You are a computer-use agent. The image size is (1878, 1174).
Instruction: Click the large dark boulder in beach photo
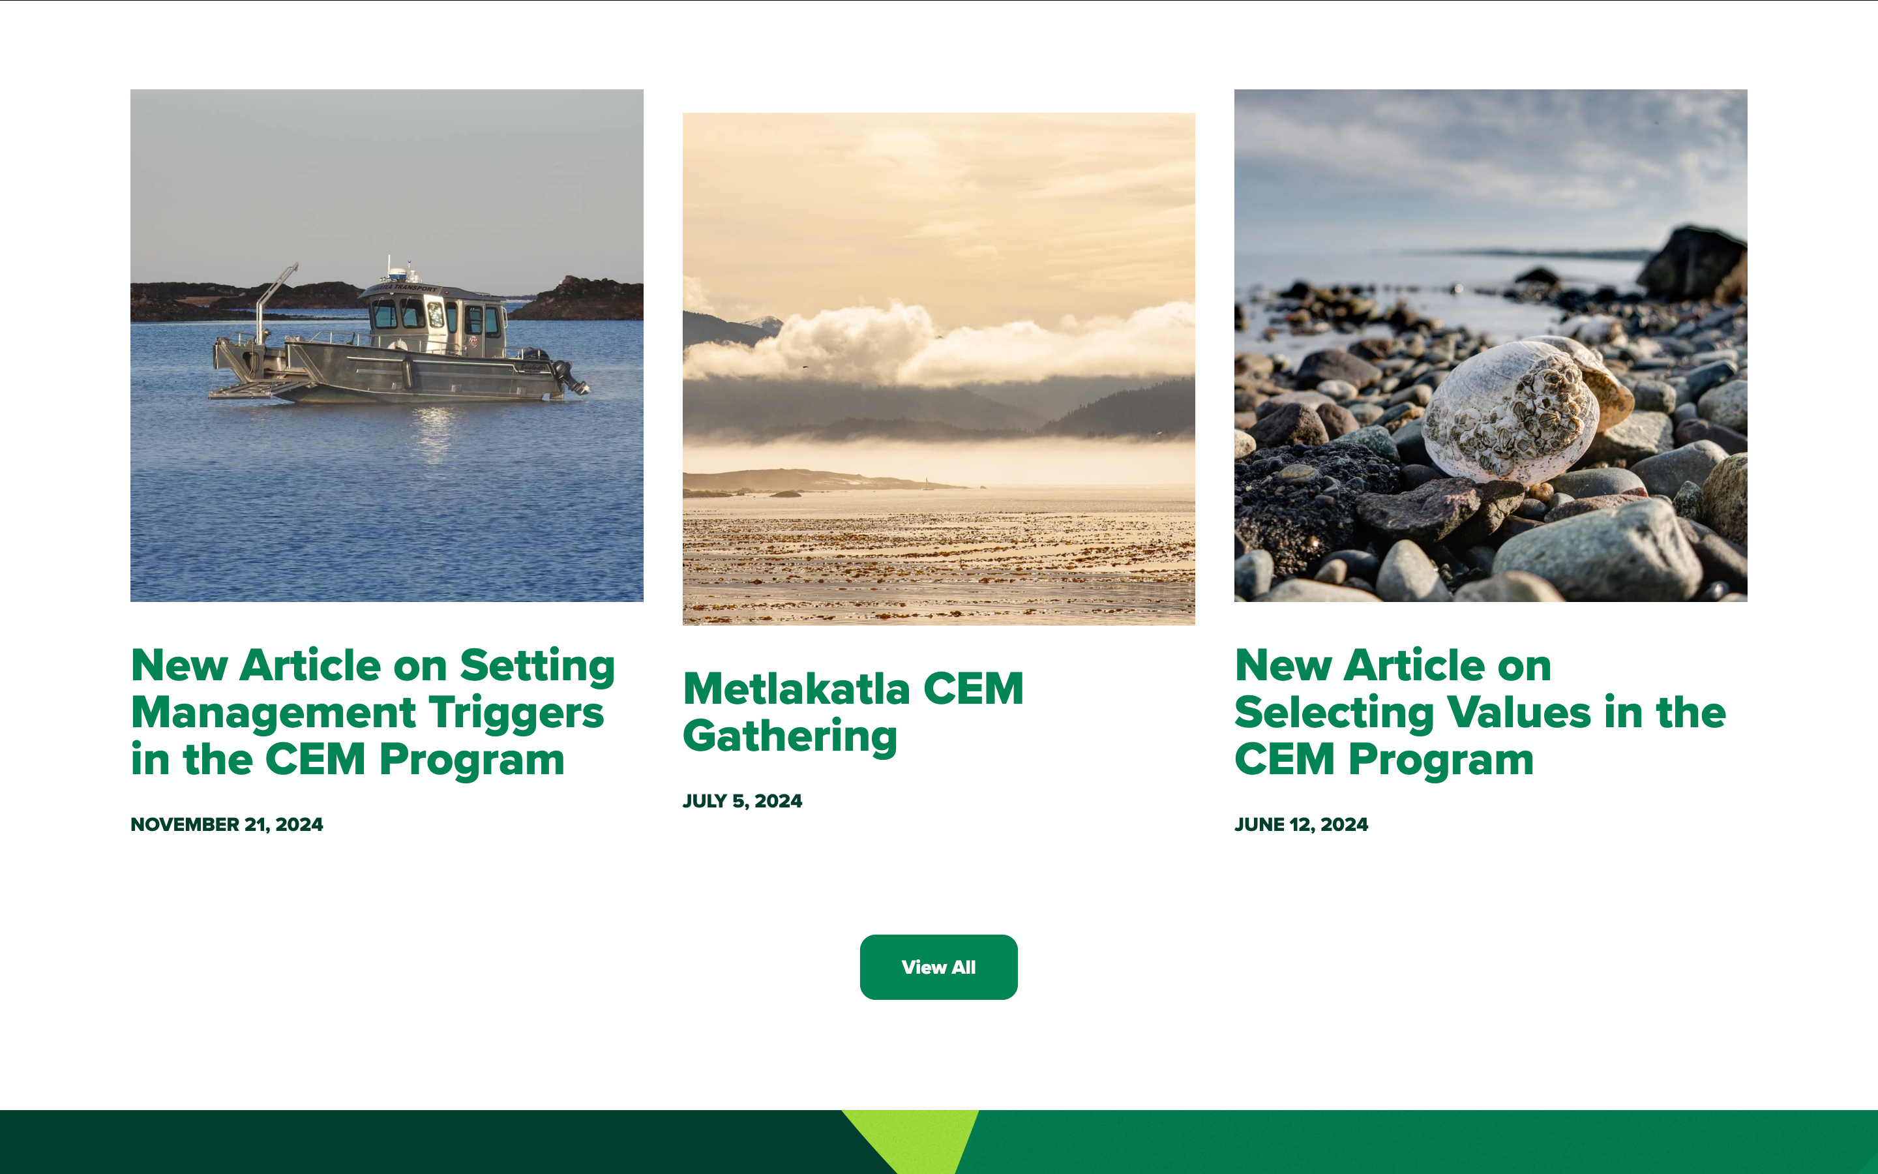pyautogui.click(x=1692, y=264)
